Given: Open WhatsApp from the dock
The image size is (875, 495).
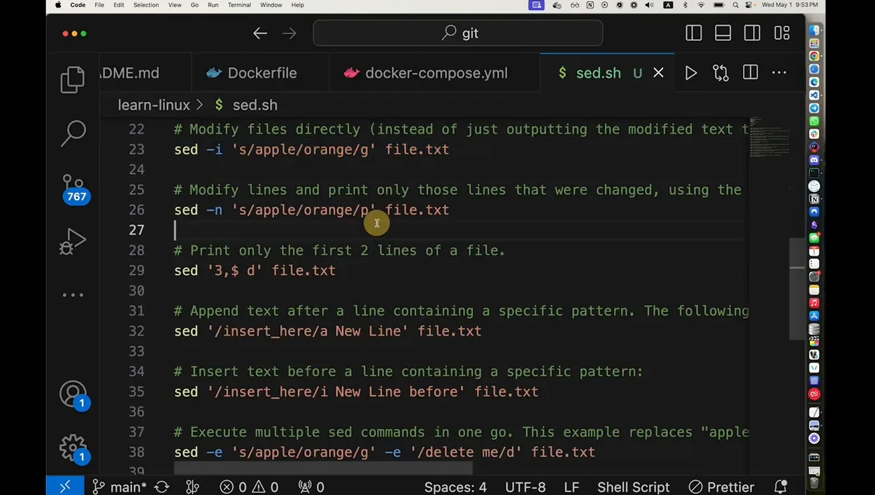Looking at the screenshot, I should (814, 121).
